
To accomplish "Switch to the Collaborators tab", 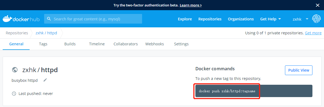I will [126, 44].
